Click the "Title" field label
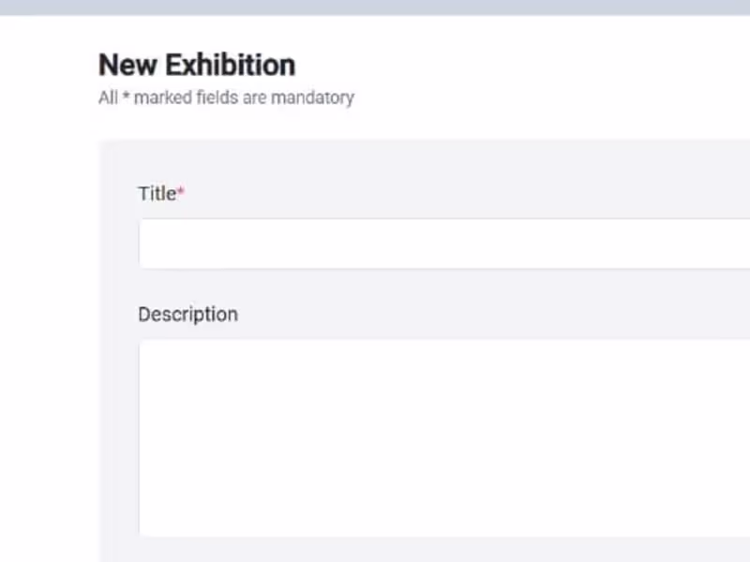This screenshot has width=750, height=562. coord(157,194)
